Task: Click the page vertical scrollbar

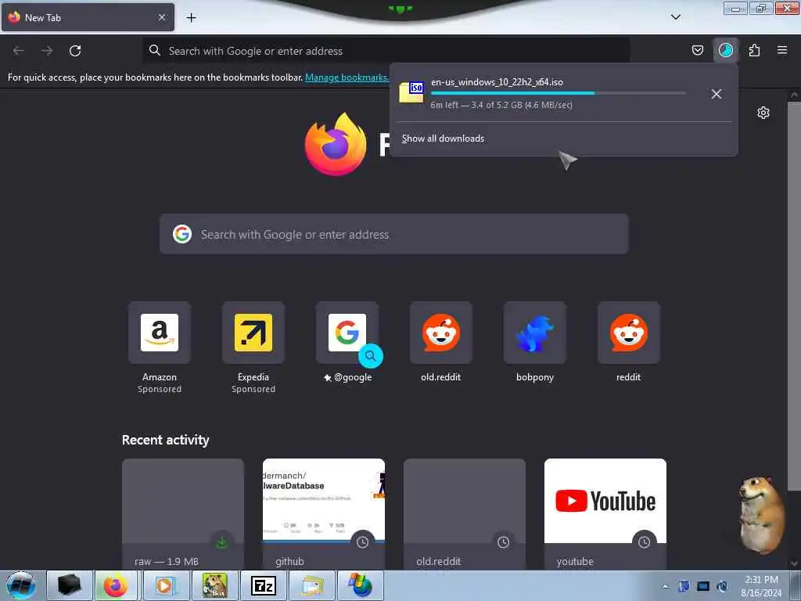Action: (794, 297)
